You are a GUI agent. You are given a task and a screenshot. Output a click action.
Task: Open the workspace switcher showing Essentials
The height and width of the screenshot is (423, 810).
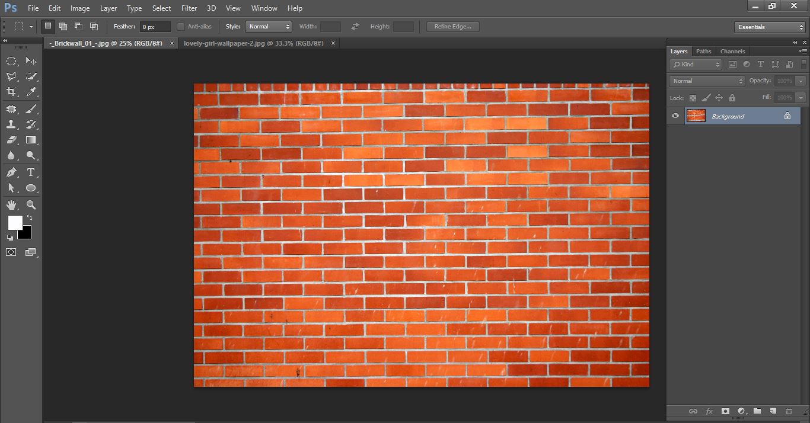tap(769, 27)
